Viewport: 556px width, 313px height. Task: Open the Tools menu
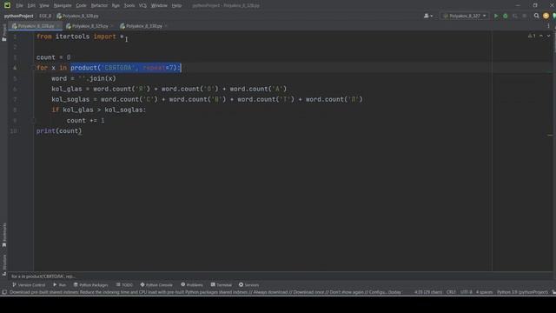[x=129, y=5]
